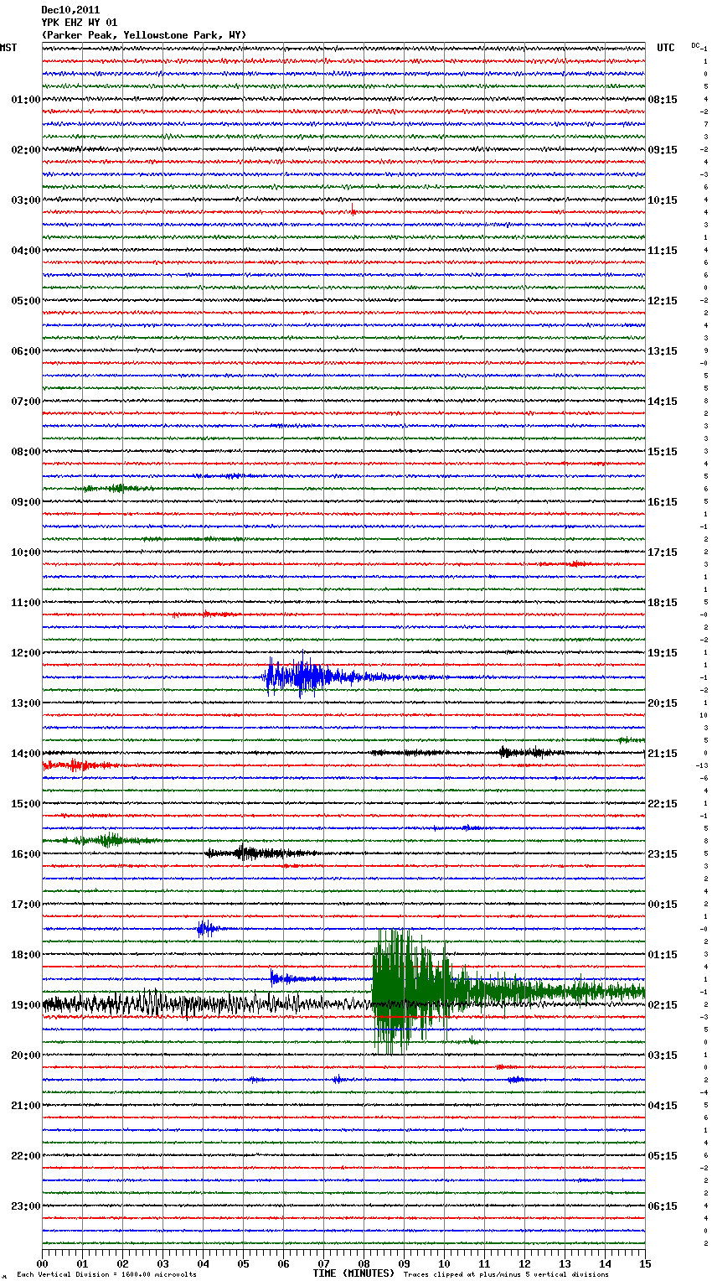Click the 04:15 UTC time label
Viewport: 712px width, 1286px height.
point(663,1106)
